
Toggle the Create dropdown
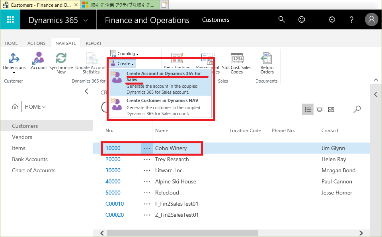pyautogui.click(x=122, y=64)
